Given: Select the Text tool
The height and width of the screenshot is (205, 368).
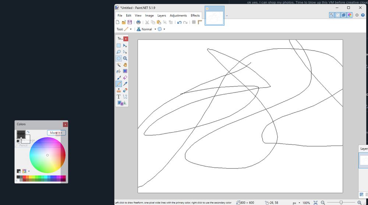Looking at the screenshot, I should [118, 96].
